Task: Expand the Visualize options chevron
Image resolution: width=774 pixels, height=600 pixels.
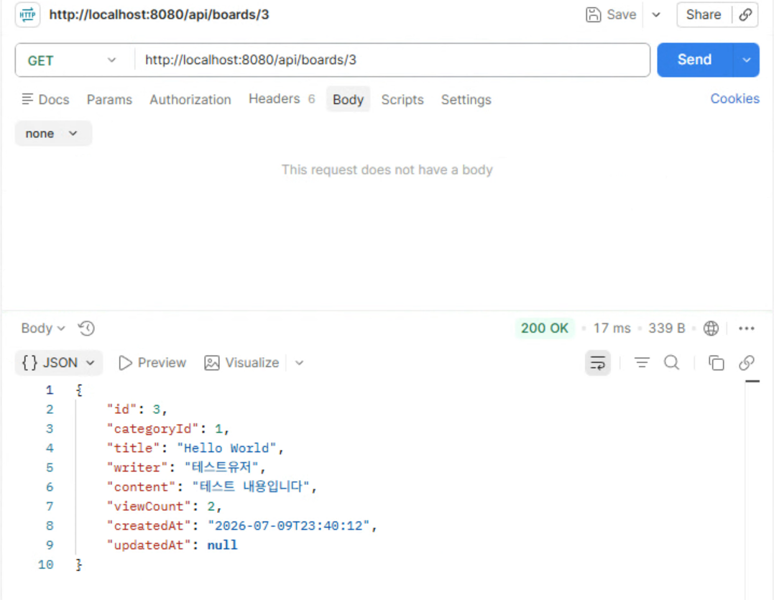Action: point(299,363)
